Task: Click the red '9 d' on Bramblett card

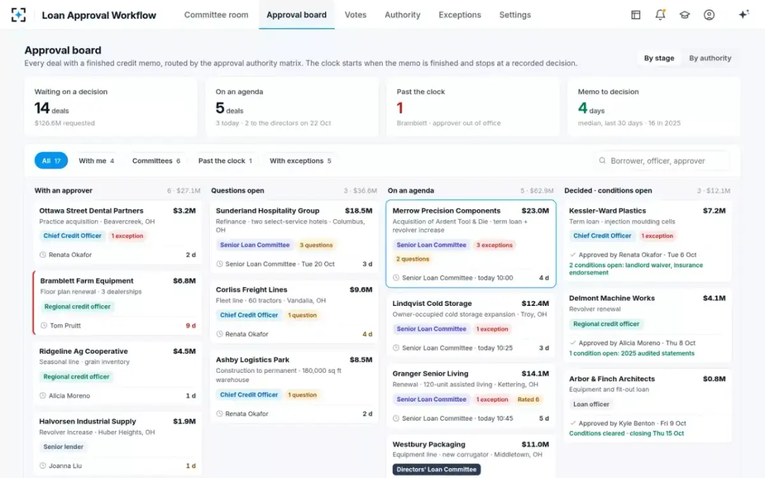Action: pos(191,326)
